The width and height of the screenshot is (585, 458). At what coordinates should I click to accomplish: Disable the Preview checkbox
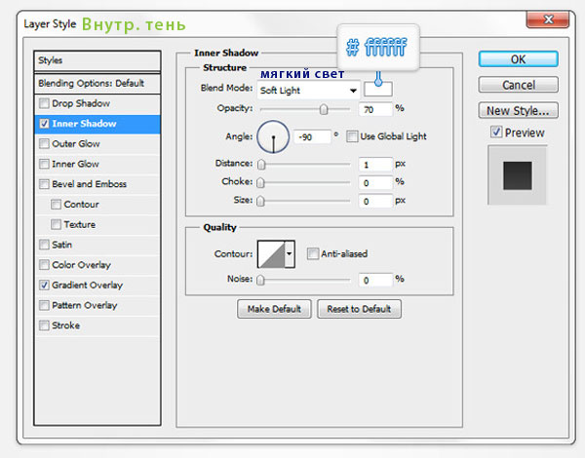[496, 133]
